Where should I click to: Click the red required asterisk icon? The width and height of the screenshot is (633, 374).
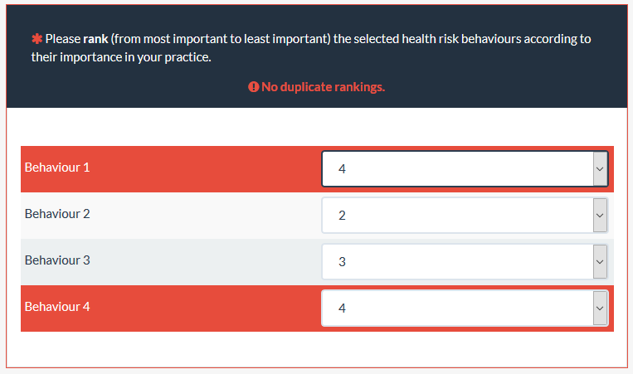(x=37, y=39)
